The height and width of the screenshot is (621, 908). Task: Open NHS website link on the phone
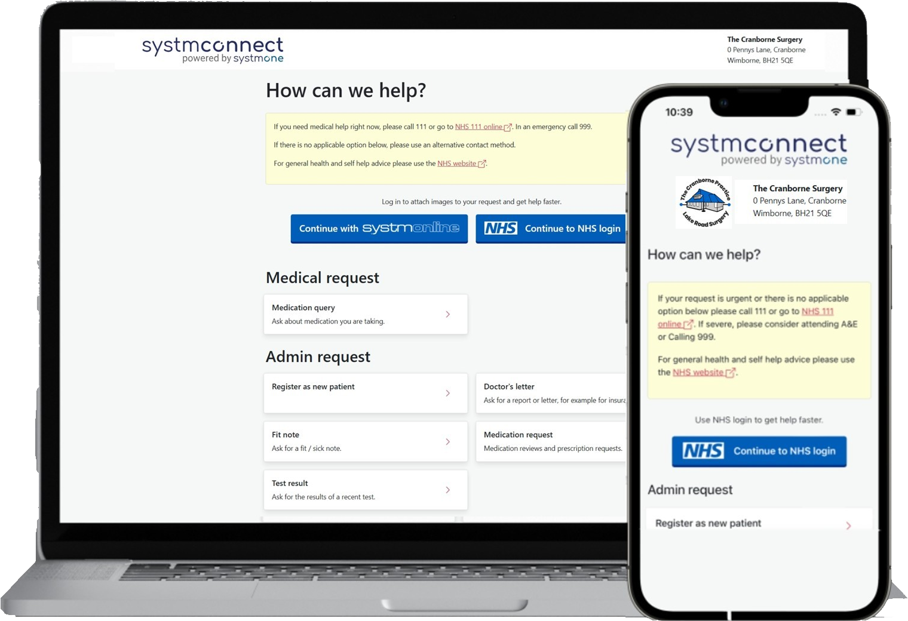click(x=698, y=372)
